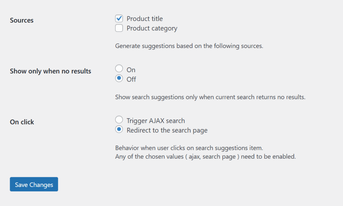
Task: Click the Sources section heading
Action: (21, 20)
